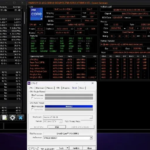Click the Close button in CPU-Z footer
Screen dimensions: 150x150
click(89, 148)
